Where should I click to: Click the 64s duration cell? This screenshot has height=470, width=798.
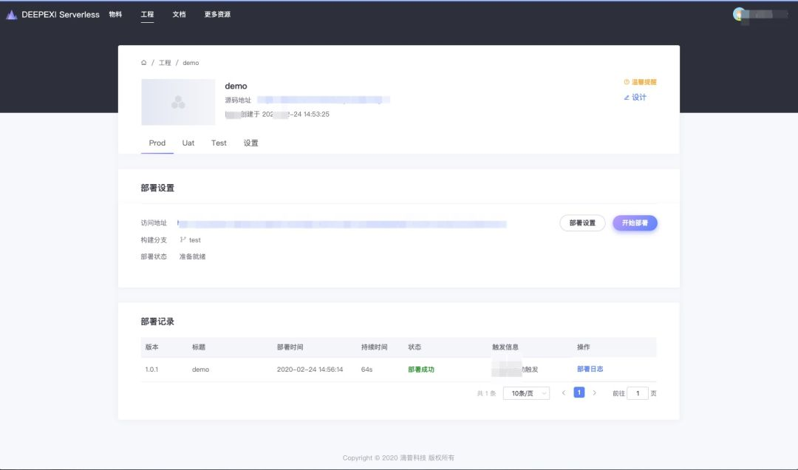pyautogui.click(x=367, y=369)
